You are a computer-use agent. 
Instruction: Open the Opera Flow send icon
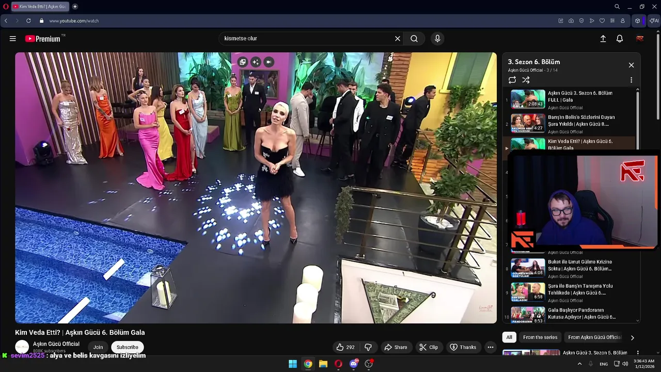click(x=592, y=21)
